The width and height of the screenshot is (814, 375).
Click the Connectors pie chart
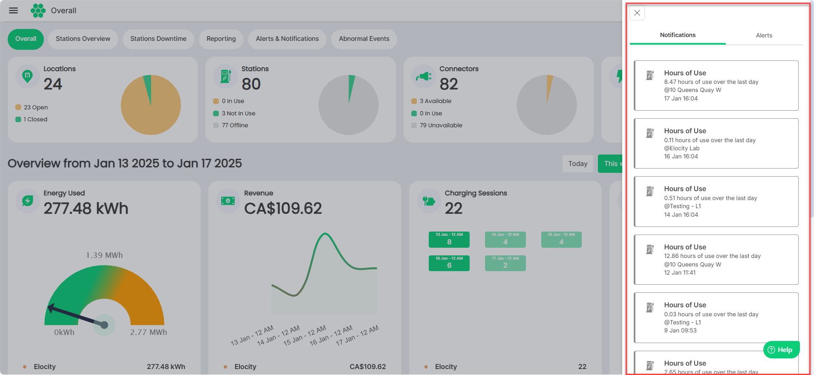coord(547,105)
